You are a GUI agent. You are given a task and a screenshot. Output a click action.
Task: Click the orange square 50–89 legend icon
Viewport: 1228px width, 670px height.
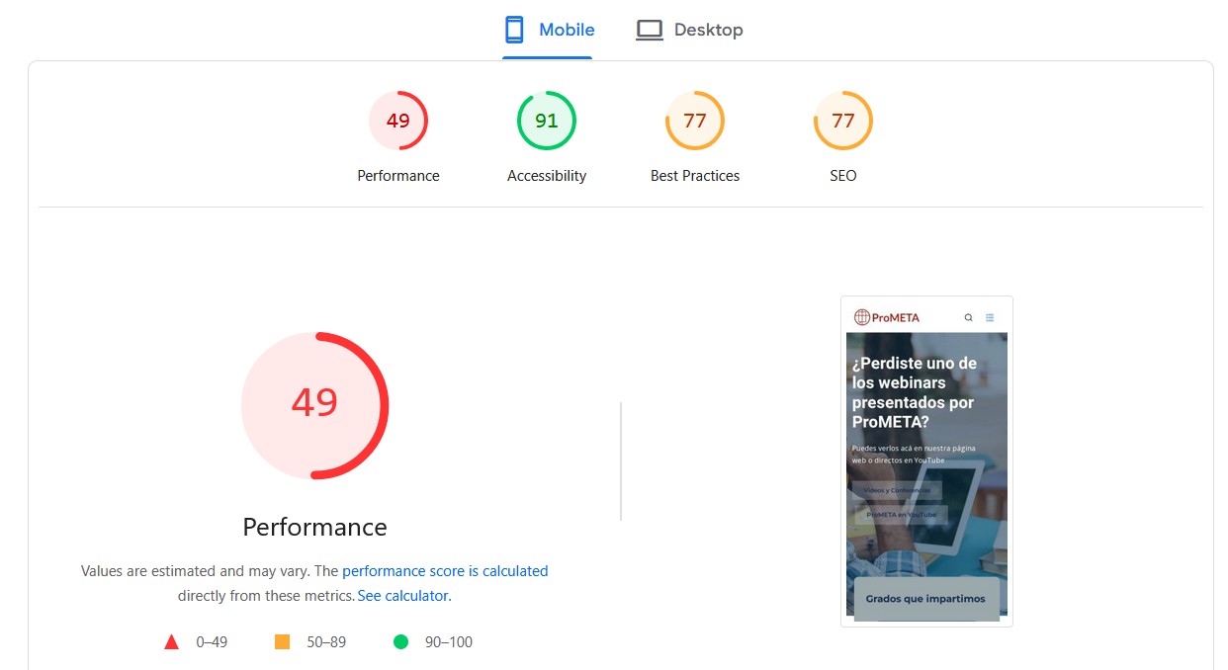(x=282, y=641)
